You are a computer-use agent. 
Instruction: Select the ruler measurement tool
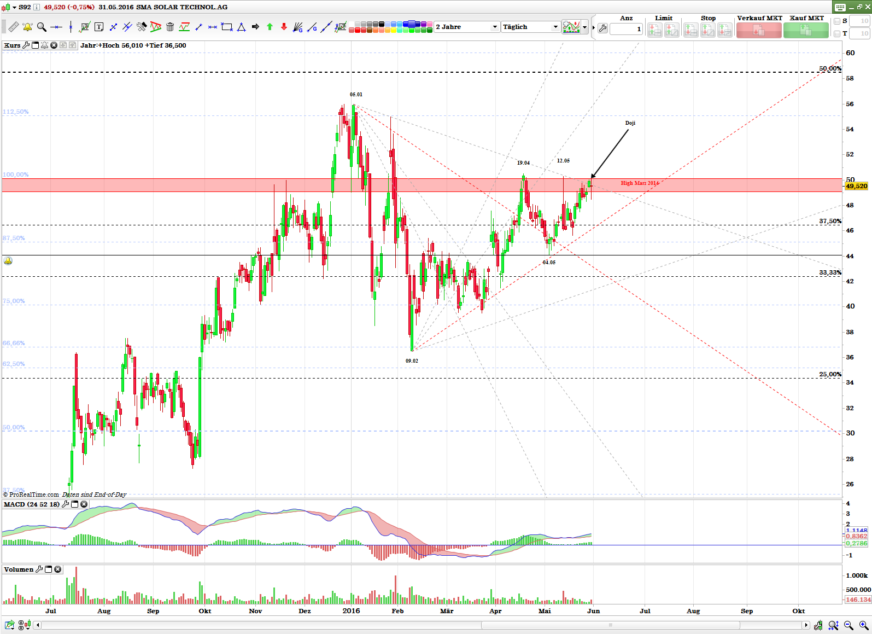coord(13,27)
